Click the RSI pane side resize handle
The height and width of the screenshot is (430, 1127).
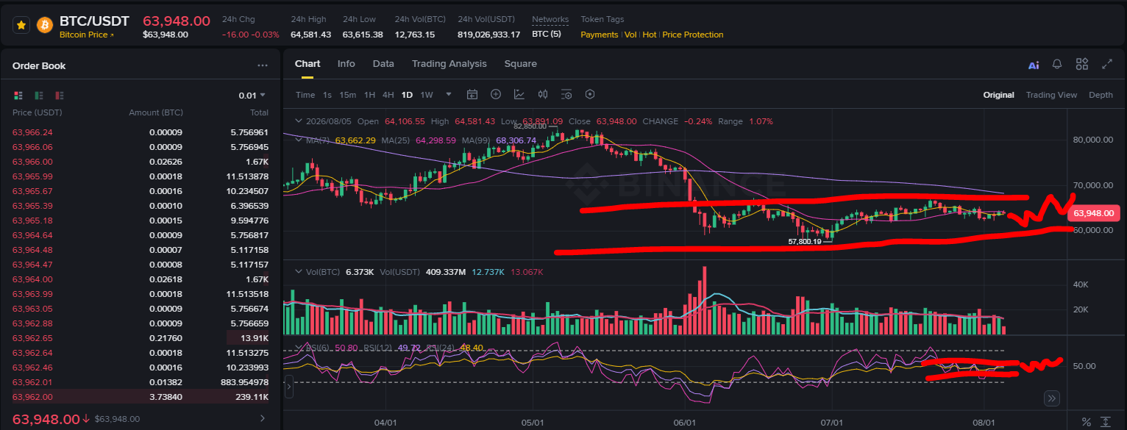point(288,387)
